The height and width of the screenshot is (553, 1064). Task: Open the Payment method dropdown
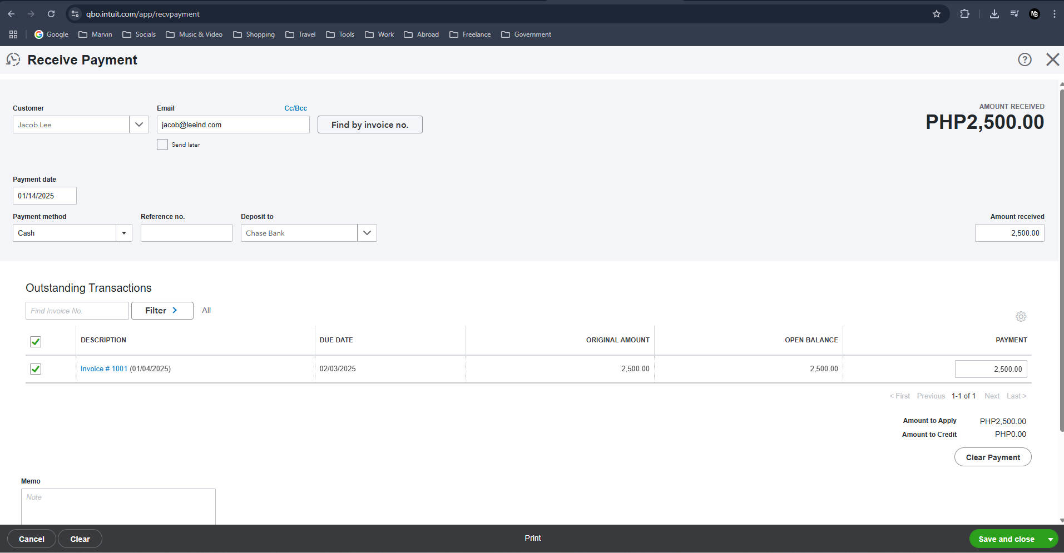[x=72, y=233]
